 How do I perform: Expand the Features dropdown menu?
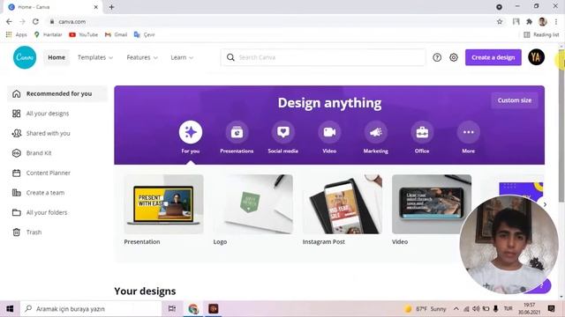click(142, 57)
